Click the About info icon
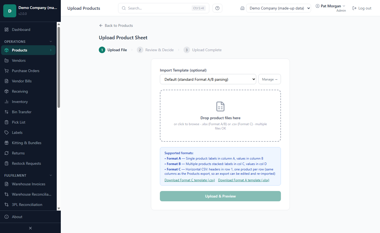The width and height of the screenshot is (380, 233). tap(7, 217)
